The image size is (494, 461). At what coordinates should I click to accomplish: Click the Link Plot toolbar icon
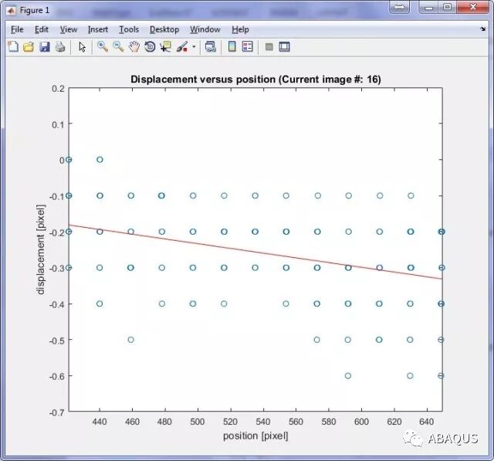point(211,47)
